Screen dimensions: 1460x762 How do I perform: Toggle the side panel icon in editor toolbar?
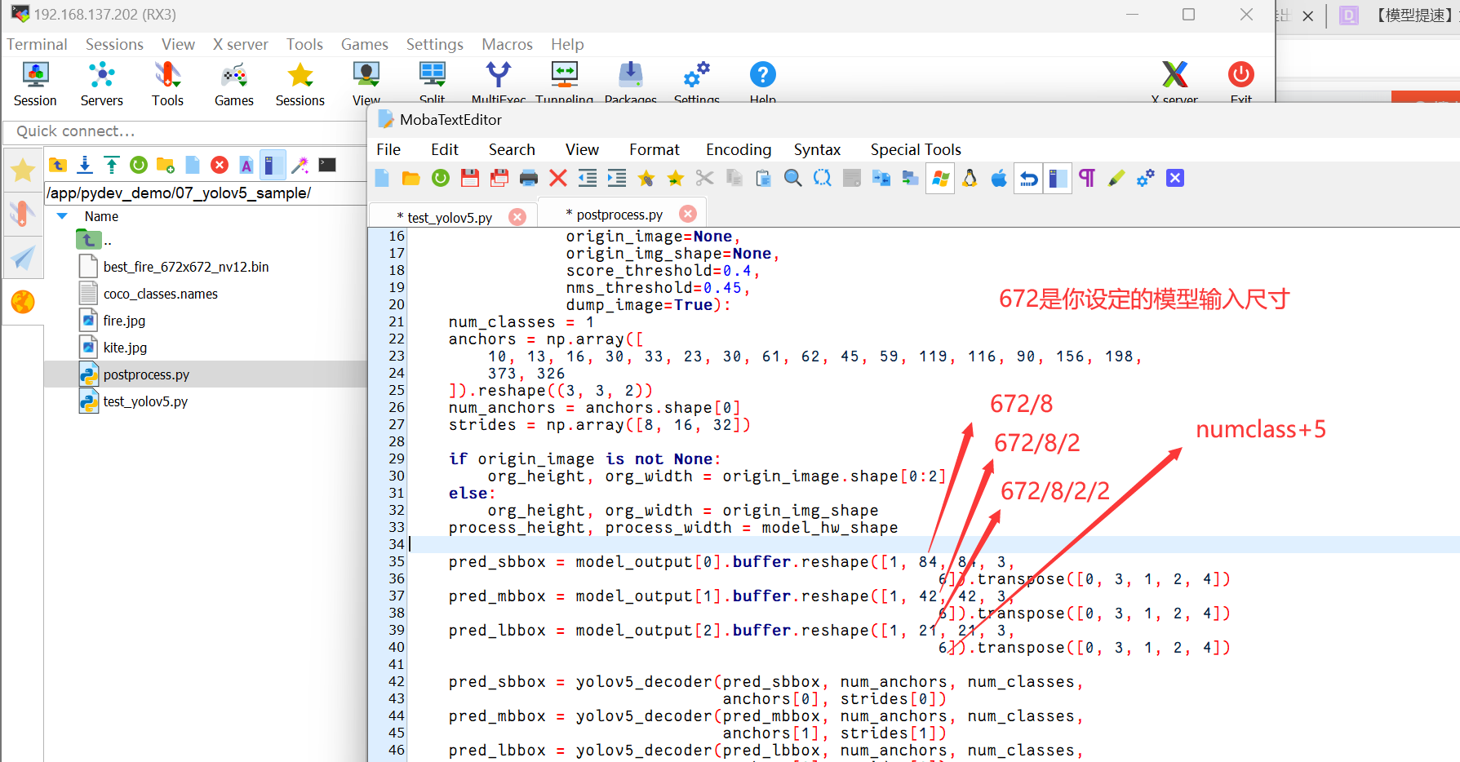1058,178
